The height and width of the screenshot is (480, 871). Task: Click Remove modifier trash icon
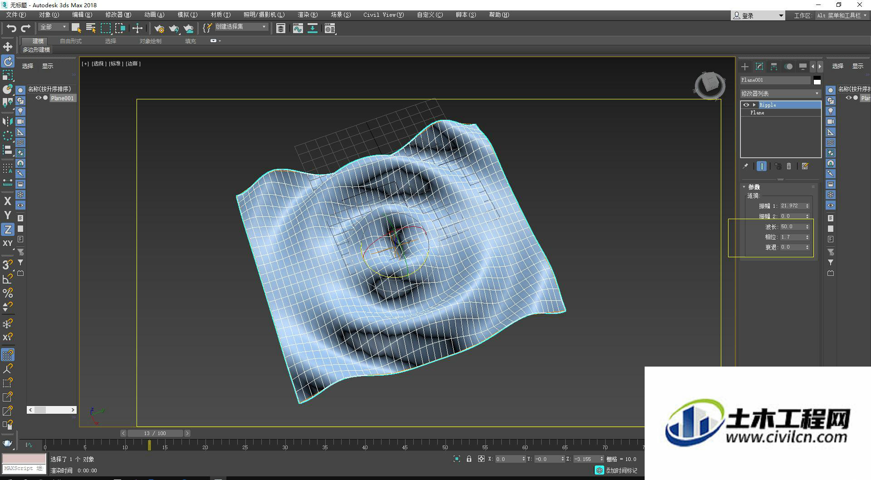pyautogui.click(x=789, y=167)
